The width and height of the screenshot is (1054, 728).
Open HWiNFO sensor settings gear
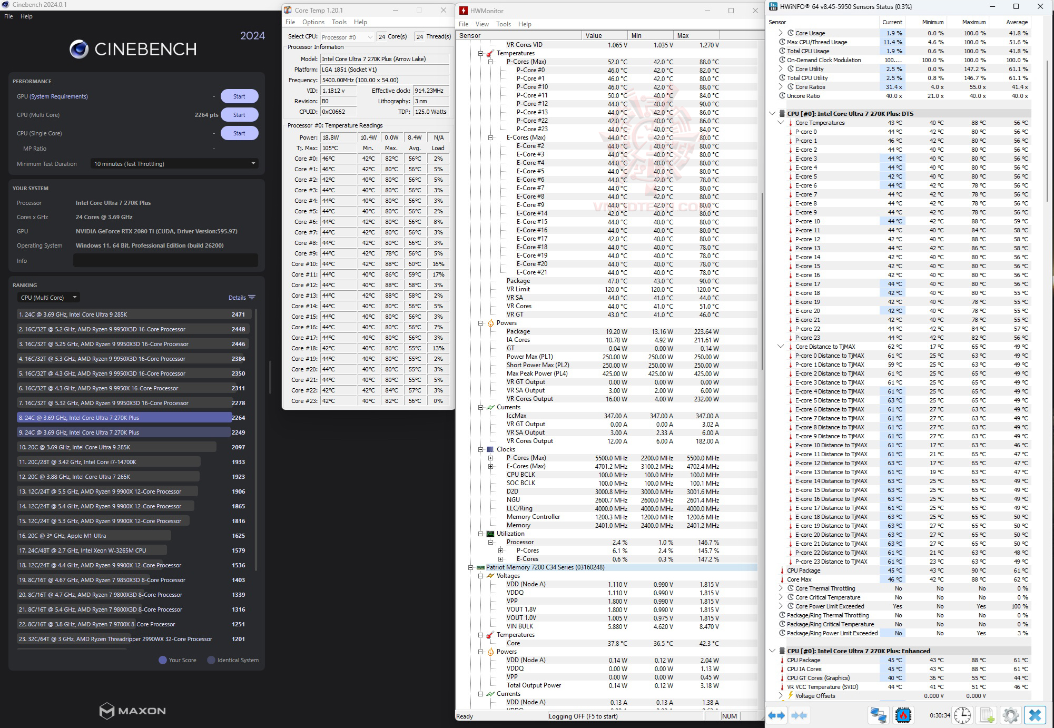click(1010, 715)
